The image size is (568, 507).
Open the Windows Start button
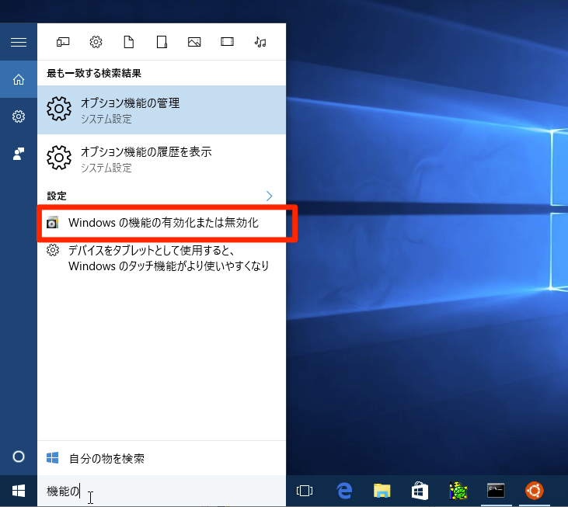pyautogui.click(x=19, y=491)
